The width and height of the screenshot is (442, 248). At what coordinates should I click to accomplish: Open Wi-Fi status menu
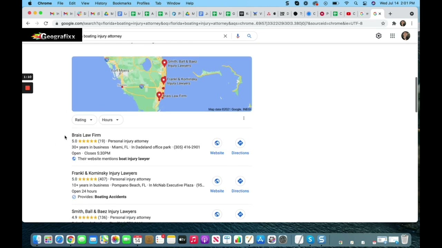click(346, 3)
